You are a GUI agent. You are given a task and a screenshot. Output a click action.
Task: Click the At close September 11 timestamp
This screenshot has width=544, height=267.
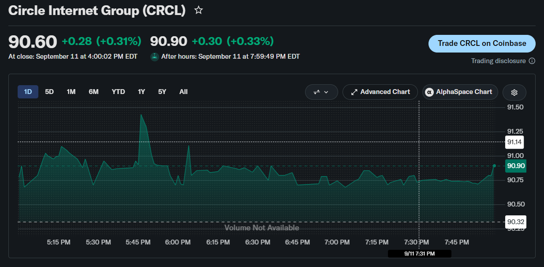tap(73, 56)
